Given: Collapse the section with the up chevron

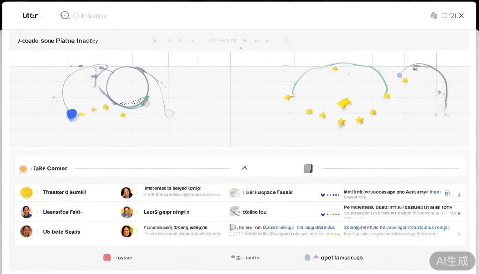Looking at the screenshot, I should 244,168.
